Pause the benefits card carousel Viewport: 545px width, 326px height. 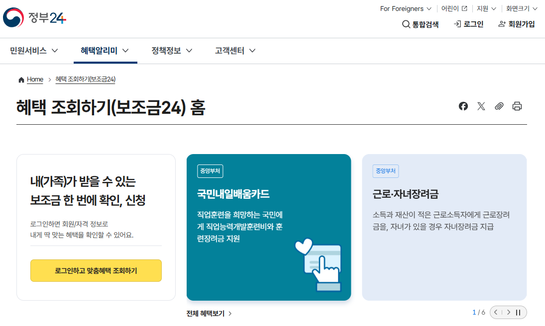518,312
